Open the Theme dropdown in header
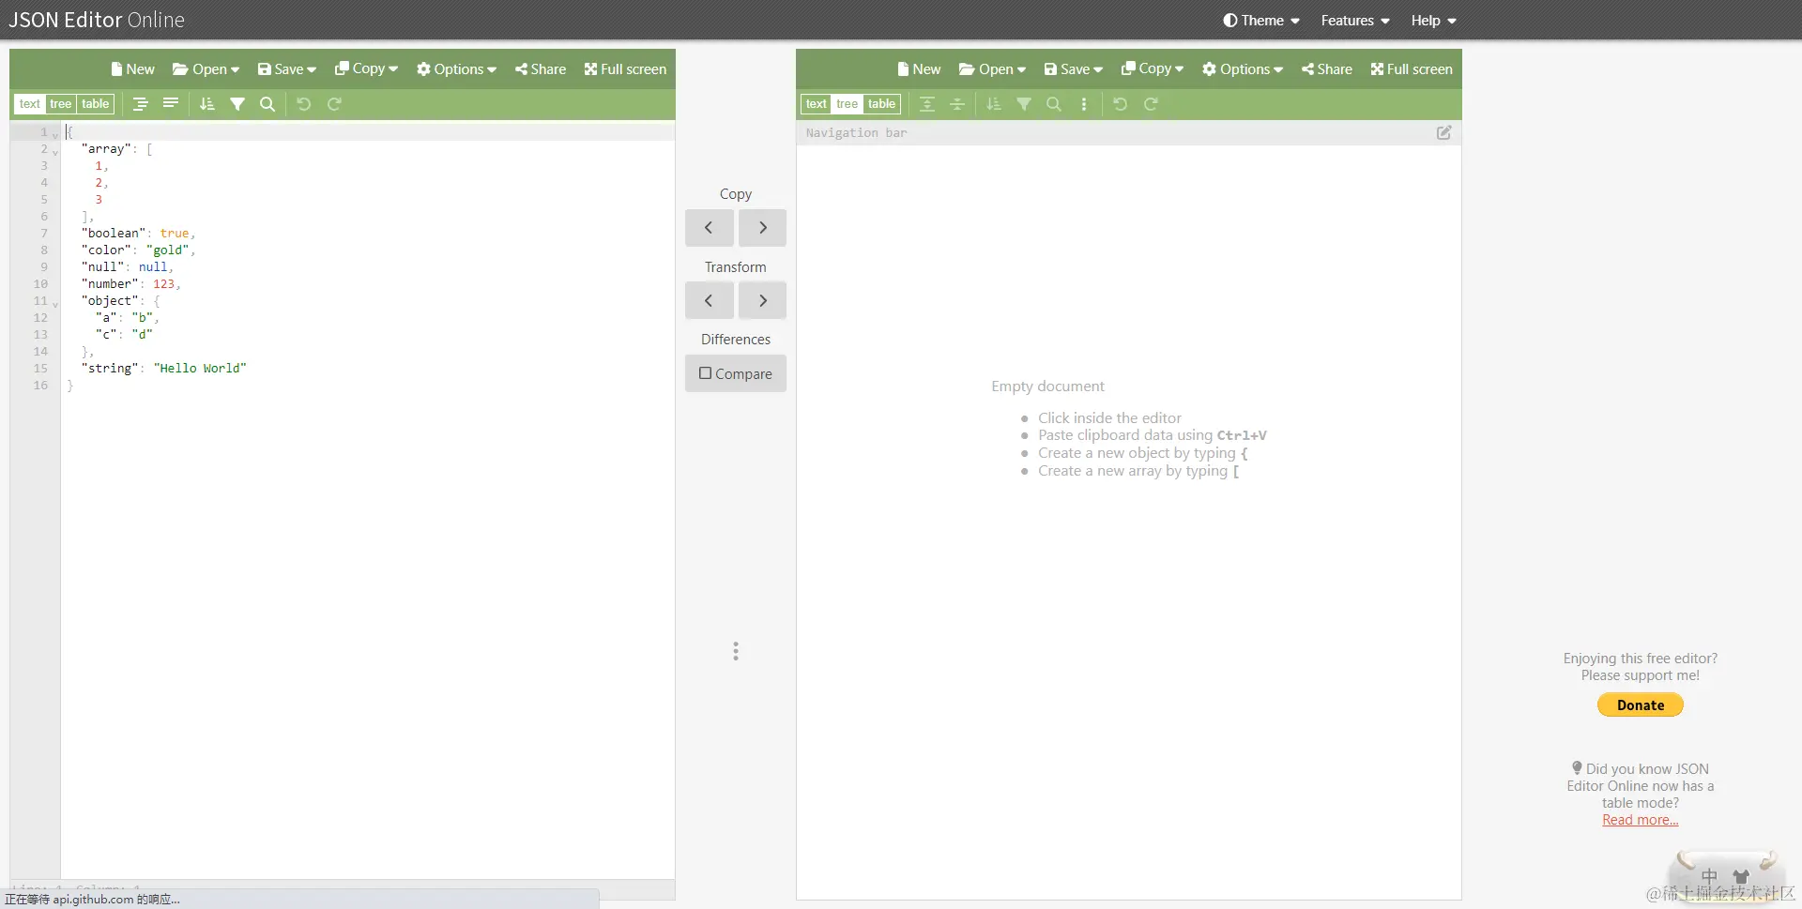 (x=1261, y=21)
